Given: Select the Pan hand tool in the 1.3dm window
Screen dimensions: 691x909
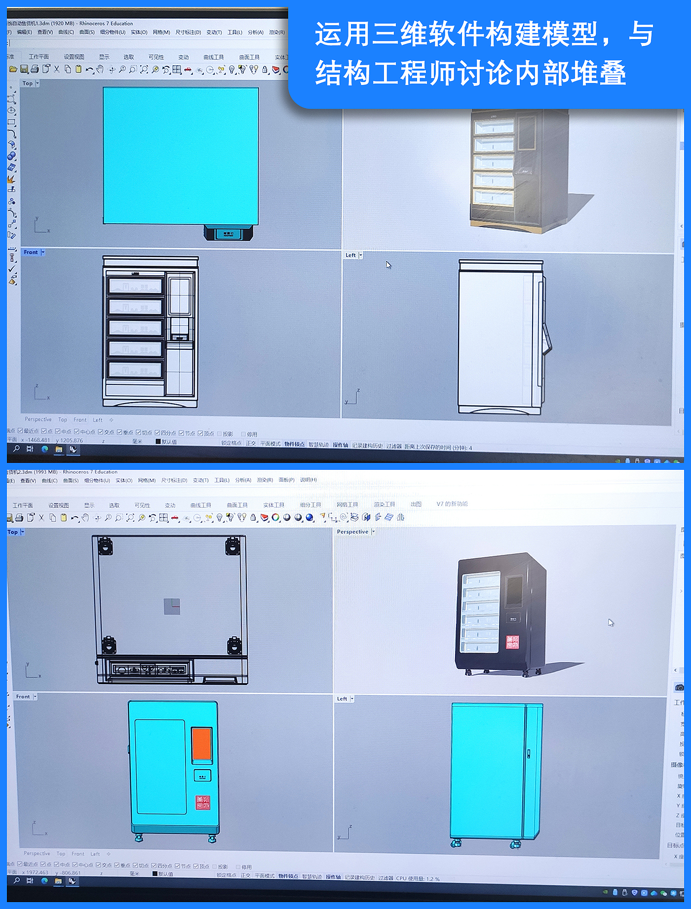Looking at the screenshot, I should click(100, 70).
